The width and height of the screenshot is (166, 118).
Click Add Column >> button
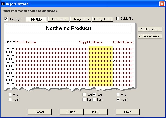[x=150, y=29]
